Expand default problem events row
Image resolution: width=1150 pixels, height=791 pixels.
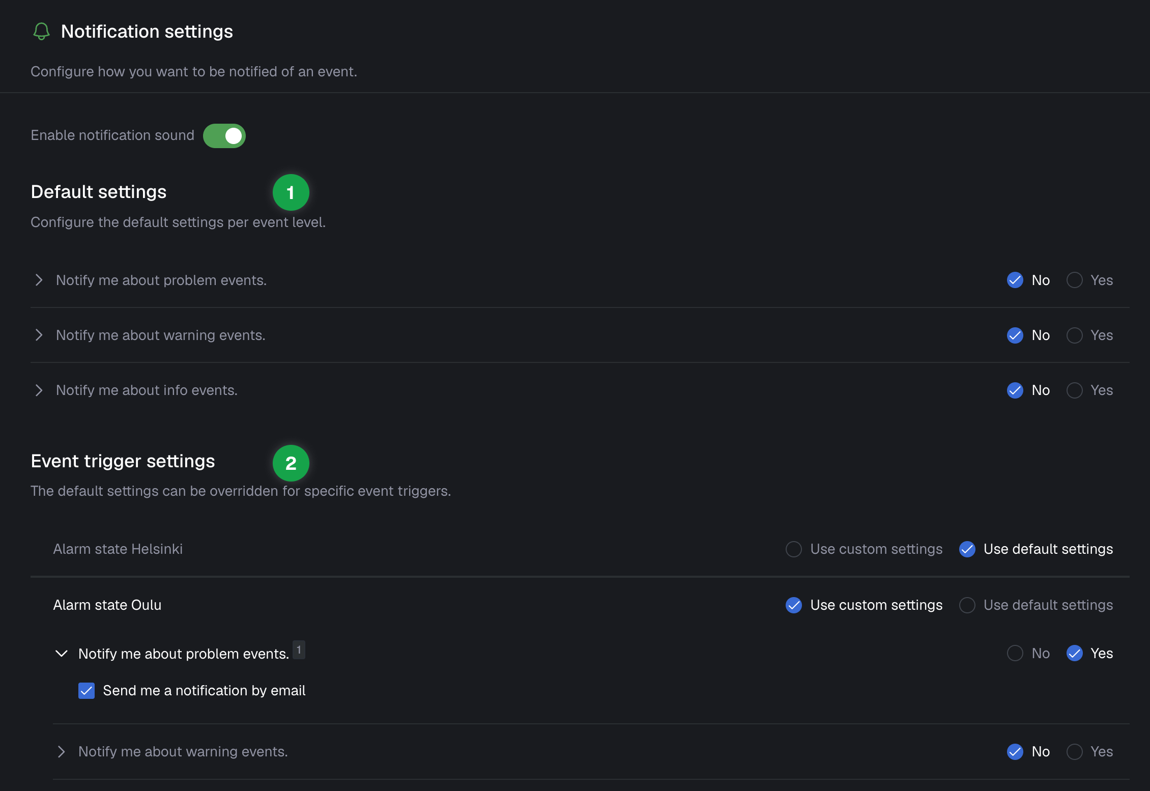(39, 280)
